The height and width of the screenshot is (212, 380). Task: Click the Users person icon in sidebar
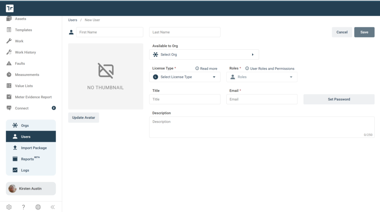tap(15, 137)
